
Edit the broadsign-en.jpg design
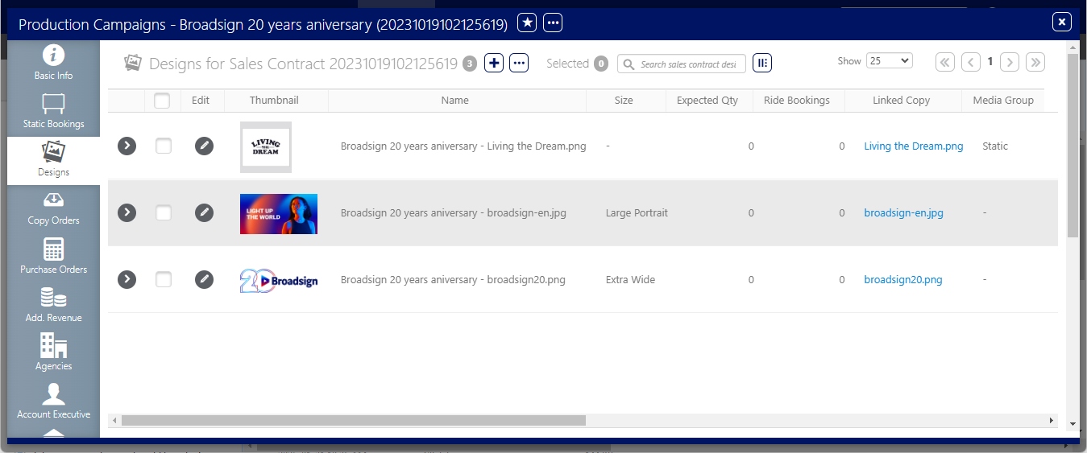[x=205, y=212]
